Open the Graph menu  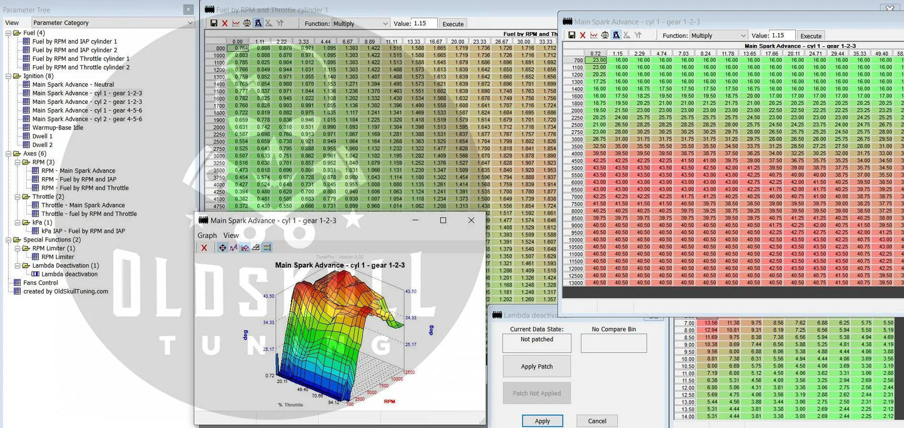(207, 235)
